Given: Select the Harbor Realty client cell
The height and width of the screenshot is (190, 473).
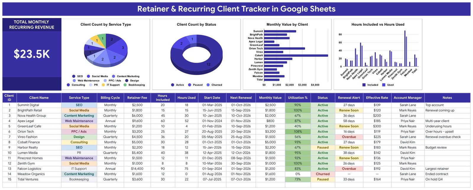Looking at the screenshot, I should coord(39,148).
